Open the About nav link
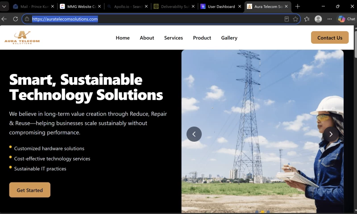 (147, 38)
